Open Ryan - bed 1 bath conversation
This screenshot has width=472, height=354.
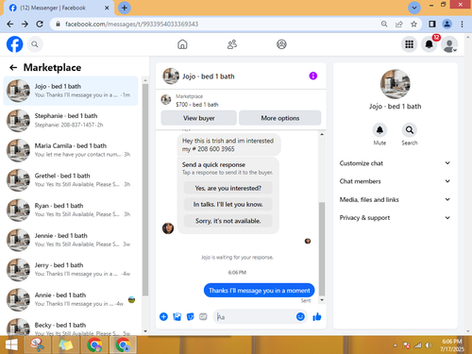pyautogui.click(x=71, y=210)
